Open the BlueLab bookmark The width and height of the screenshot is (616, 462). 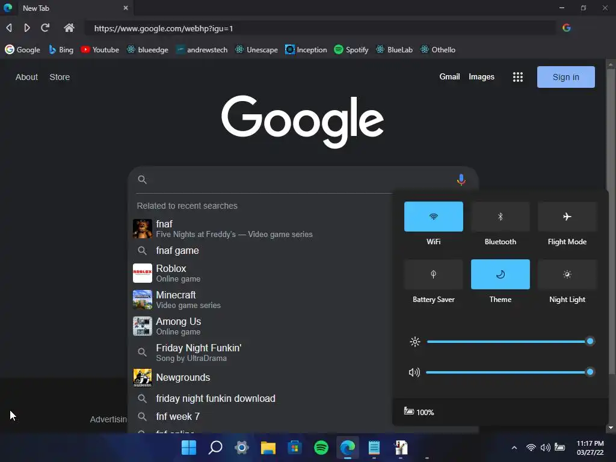coord(394,50)
